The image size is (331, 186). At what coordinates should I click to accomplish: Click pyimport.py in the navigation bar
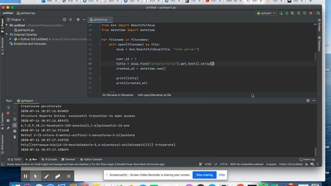[x=26, y=13]
